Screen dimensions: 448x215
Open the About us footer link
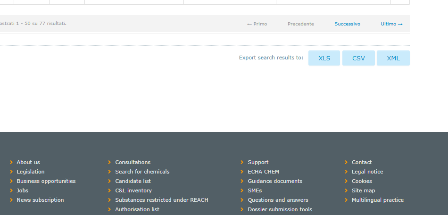click(28, 162)
